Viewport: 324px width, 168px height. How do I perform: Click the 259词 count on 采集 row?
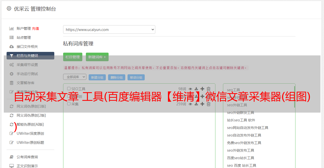pos(181,104)
